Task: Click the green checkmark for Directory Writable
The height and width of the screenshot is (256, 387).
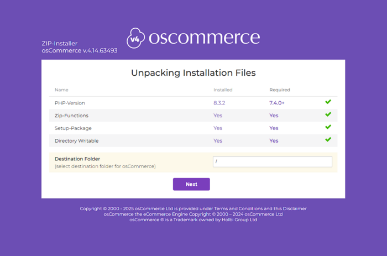Action: coord(328,140)
